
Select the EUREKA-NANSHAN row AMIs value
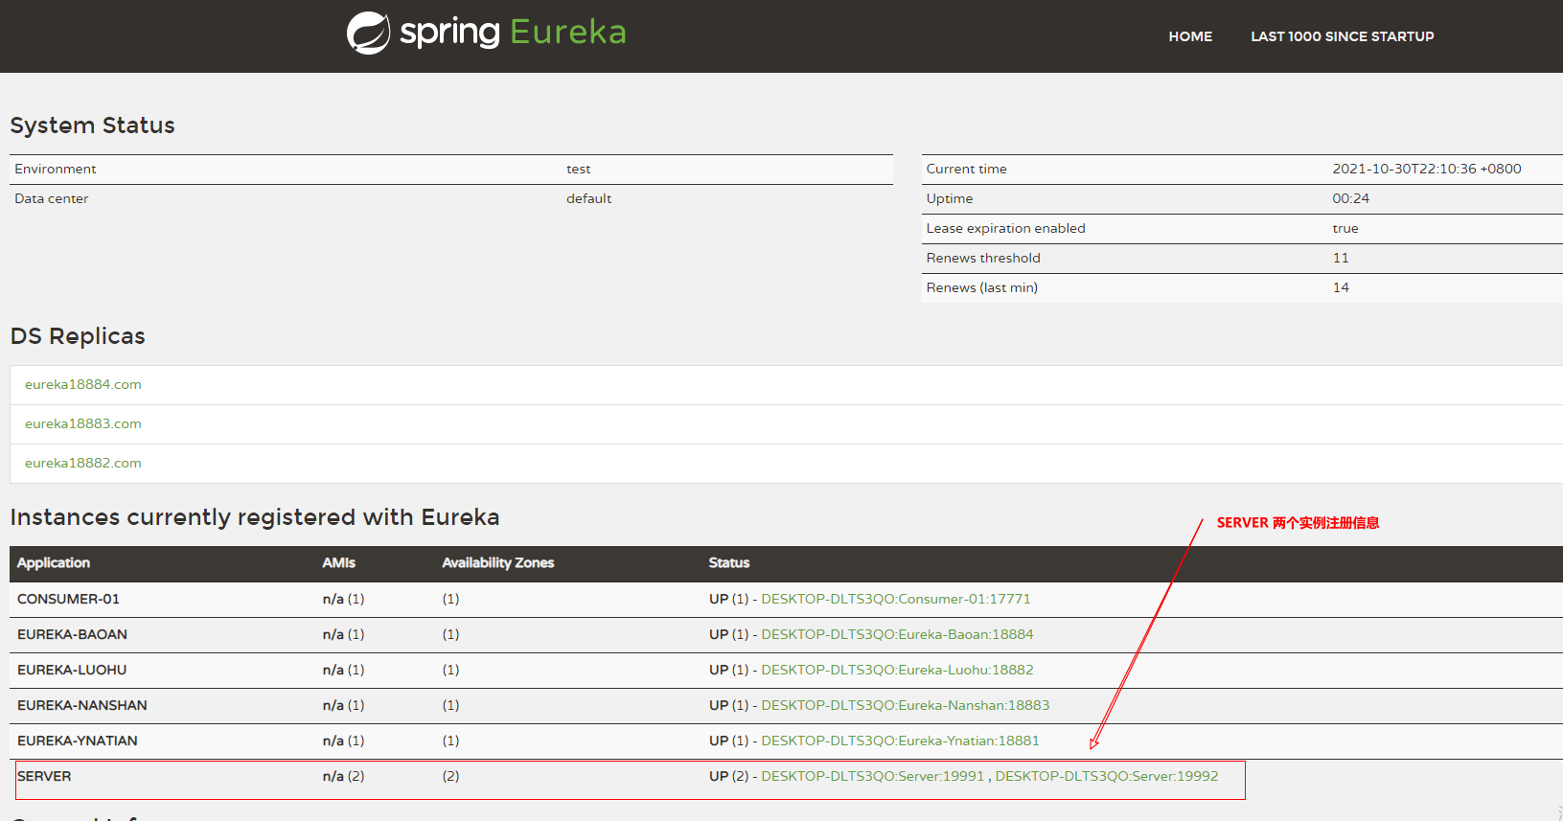(344, 705)
